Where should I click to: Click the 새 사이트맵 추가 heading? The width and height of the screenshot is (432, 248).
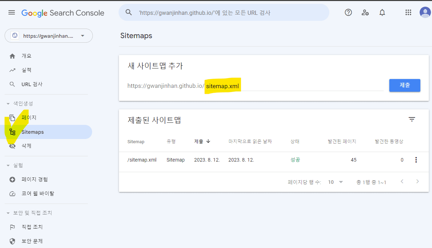(x=155, y=66)
